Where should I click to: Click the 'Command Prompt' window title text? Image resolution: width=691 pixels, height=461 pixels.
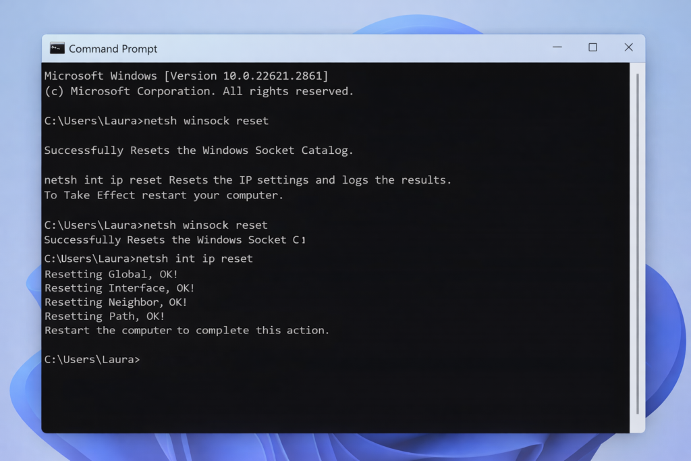click(x=113, y=49)
